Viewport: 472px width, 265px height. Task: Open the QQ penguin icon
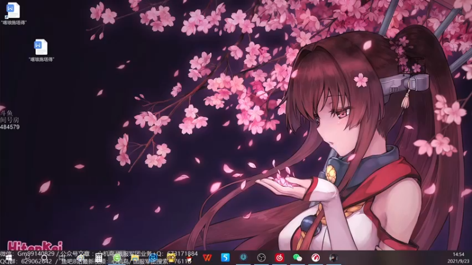189,258
